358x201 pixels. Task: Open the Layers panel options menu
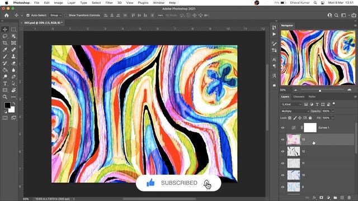(x=355, y=97)
